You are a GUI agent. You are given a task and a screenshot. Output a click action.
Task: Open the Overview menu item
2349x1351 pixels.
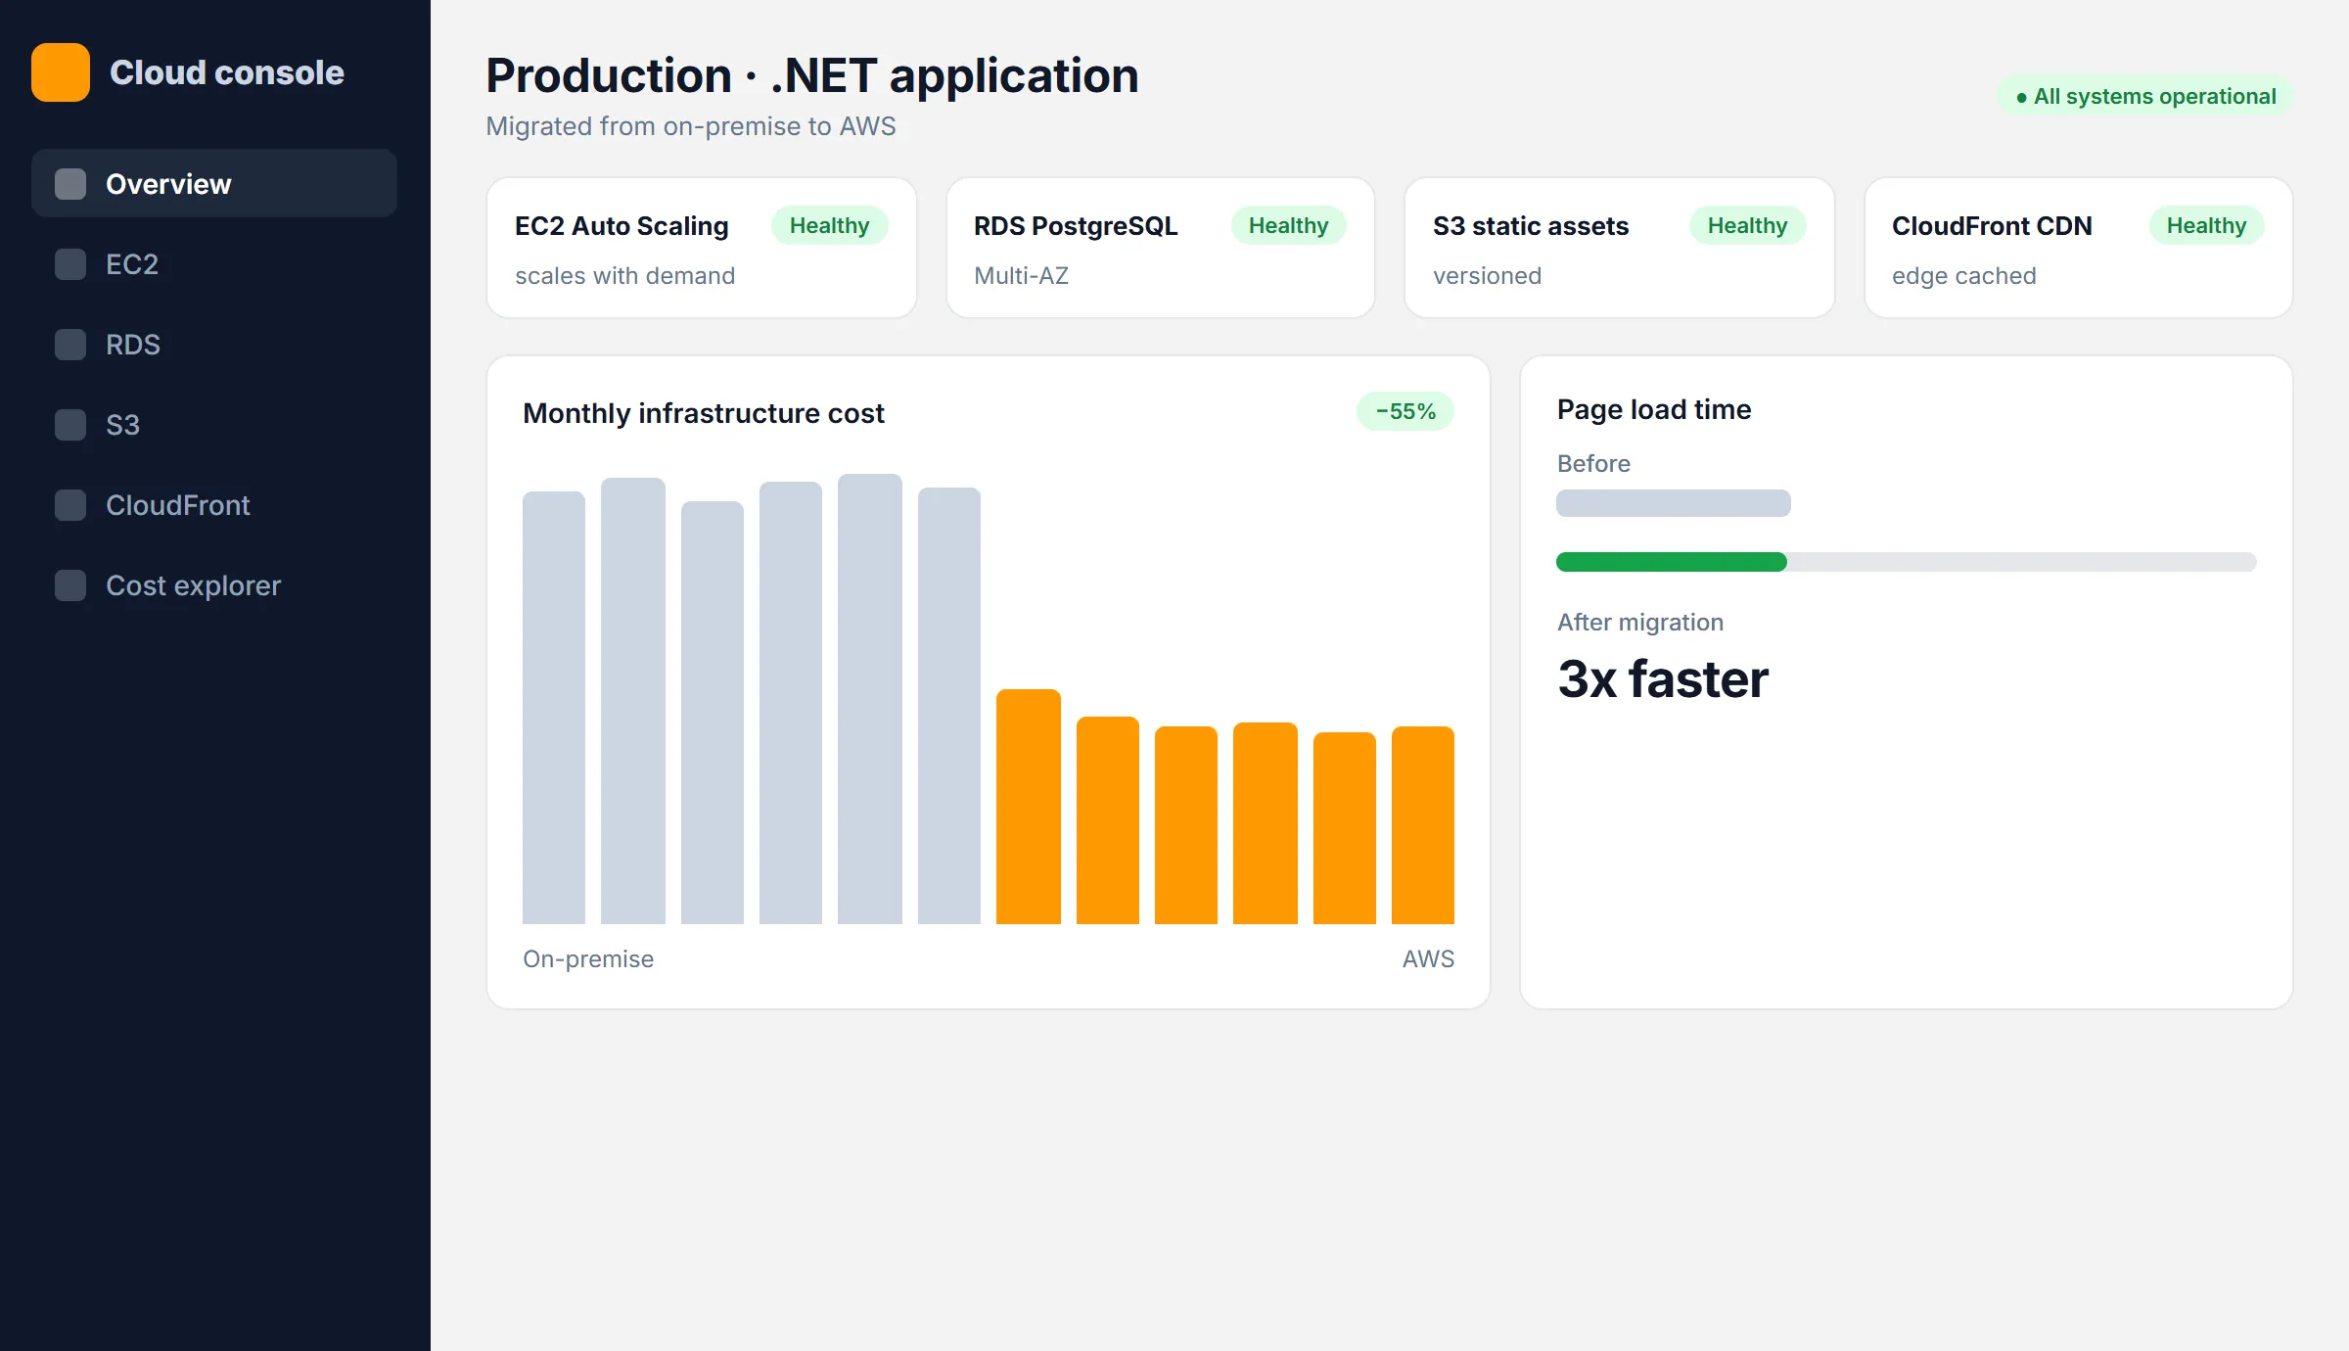[214, 183]
